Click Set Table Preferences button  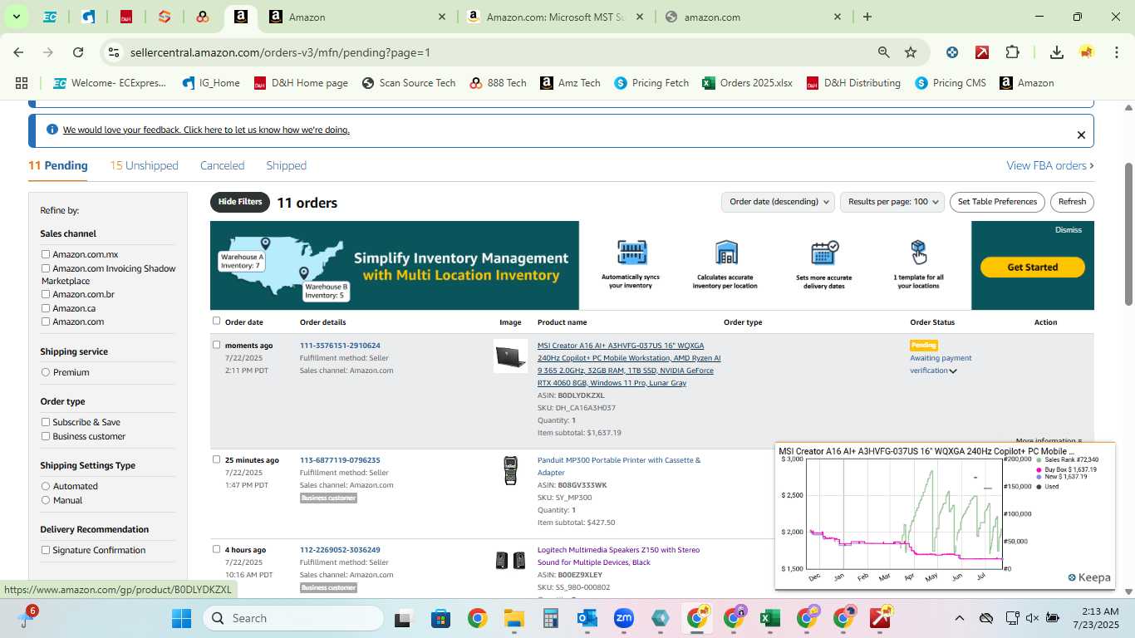(x=997, y=202)
